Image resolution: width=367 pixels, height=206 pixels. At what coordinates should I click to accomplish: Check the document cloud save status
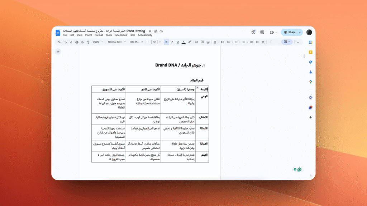pos(161,31)
